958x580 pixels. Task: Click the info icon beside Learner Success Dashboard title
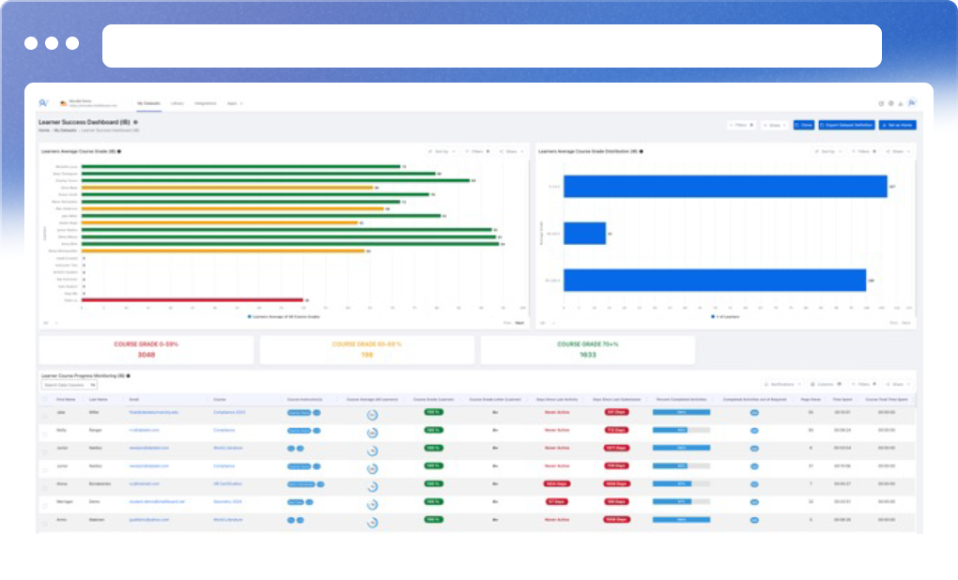(135, 122)
